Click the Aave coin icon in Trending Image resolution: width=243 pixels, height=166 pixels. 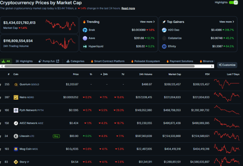tap(85, 38)
